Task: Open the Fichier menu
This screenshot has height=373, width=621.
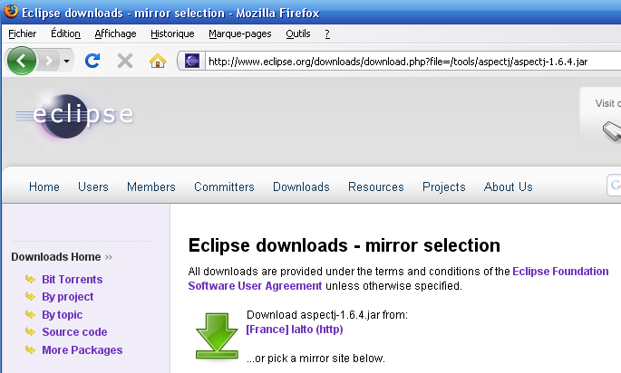Action: (x=23, y=33)
